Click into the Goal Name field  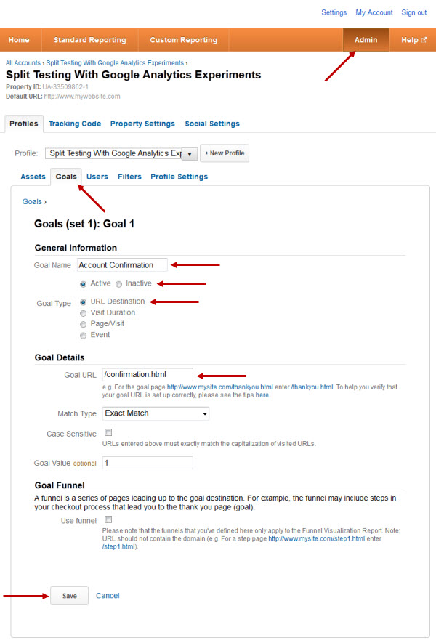coord(122,265)
